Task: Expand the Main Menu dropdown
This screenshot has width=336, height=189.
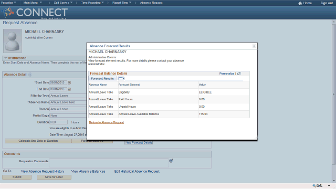Action: point(33,3)
